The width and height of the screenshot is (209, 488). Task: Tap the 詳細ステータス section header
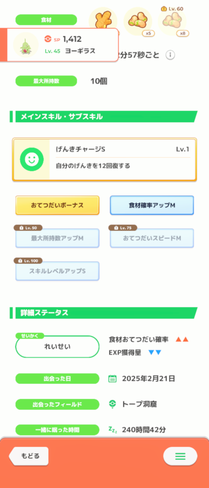(x=104, y=313)
